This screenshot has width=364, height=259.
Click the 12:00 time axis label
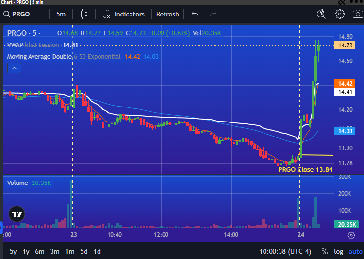pos(161,235)
